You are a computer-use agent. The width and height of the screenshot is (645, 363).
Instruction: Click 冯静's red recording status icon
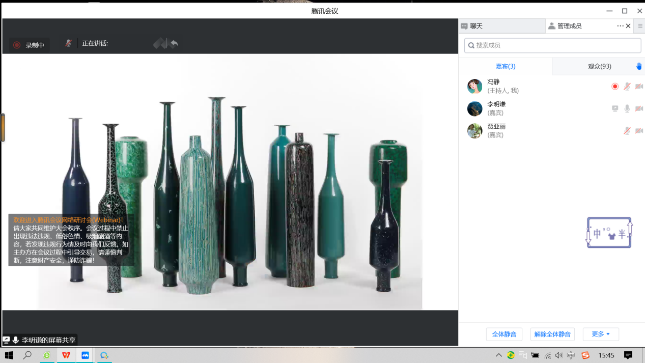pyautogui.click(x=615, y=87)
